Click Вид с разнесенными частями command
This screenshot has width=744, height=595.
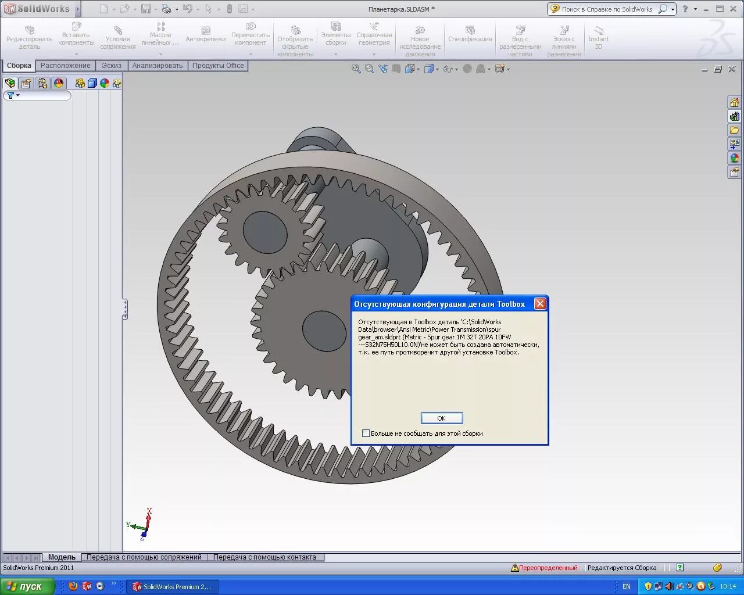click(520, 41)
